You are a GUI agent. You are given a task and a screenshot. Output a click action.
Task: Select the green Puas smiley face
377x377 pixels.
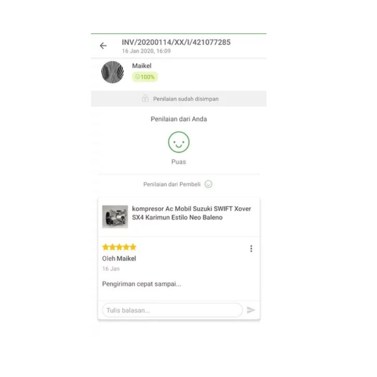click(x=179, y=142)
